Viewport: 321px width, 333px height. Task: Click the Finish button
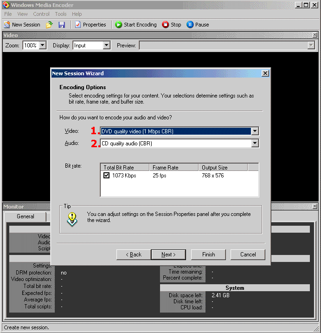click(x=208, y=255)
